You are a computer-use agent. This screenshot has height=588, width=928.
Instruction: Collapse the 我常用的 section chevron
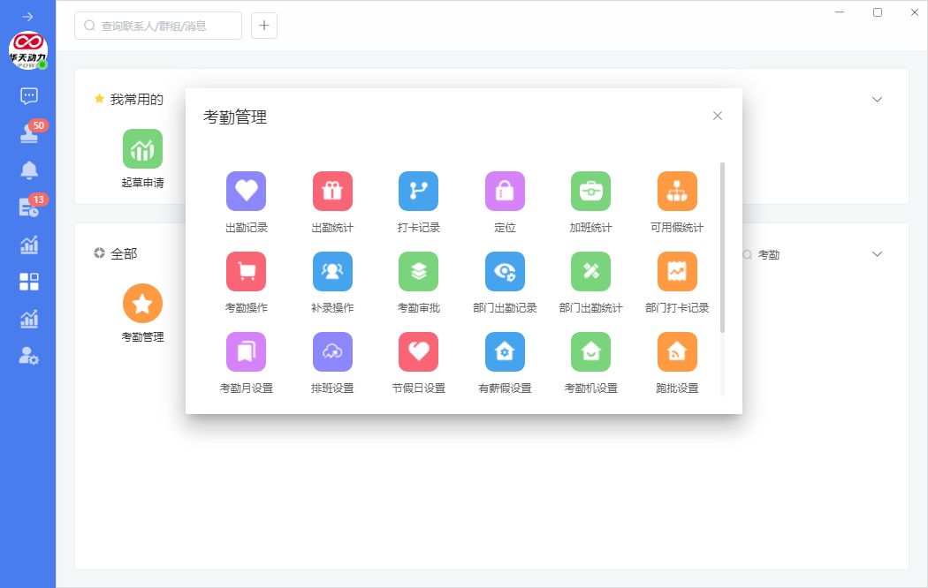point(877,99)
